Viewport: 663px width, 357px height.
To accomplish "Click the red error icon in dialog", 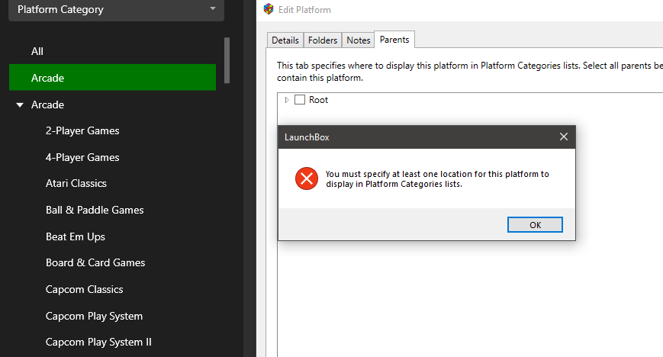I will point(306,179).
